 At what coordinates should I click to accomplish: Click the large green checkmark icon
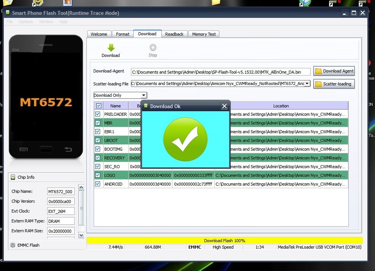185,139
